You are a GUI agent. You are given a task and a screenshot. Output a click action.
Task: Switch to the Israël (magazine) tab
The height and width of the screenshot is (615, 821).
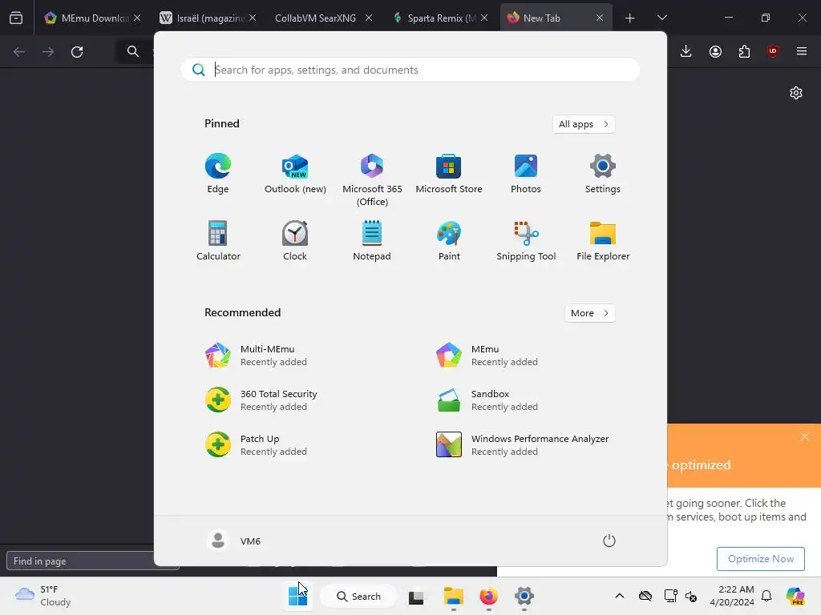click(x=208, y=18)
